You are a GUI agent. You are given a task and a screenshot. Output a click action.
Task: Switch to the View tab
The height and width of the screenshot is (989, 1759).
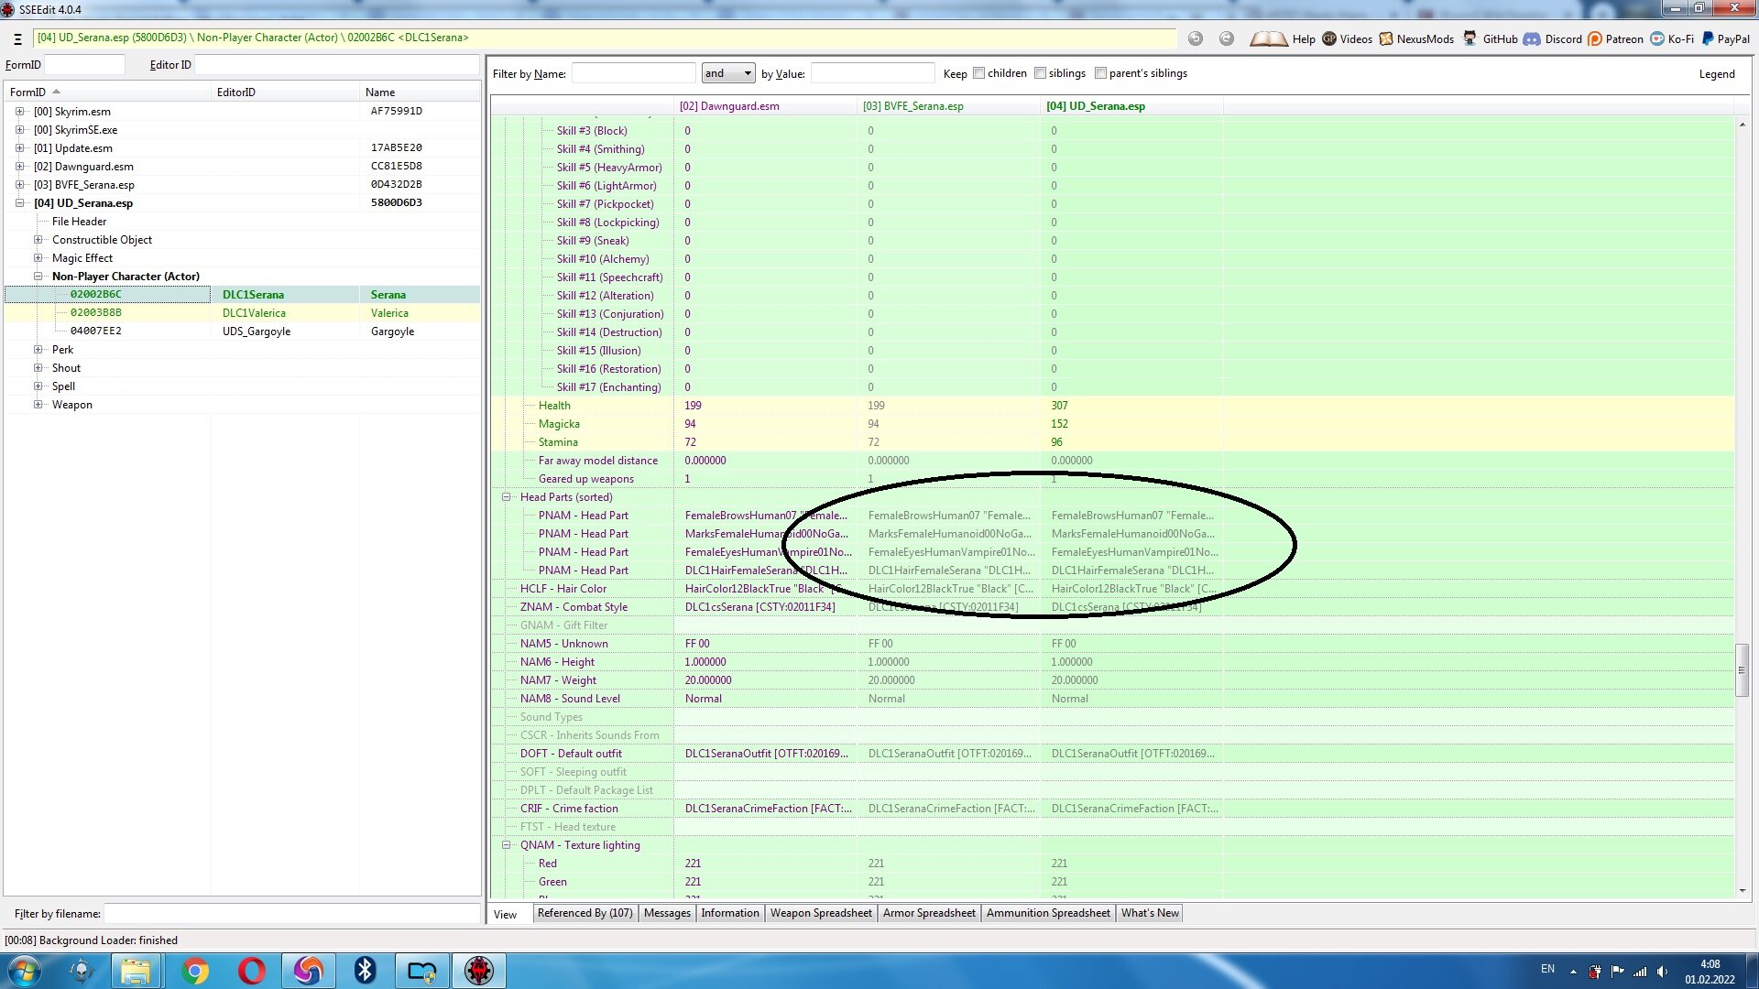coord(505,914)
